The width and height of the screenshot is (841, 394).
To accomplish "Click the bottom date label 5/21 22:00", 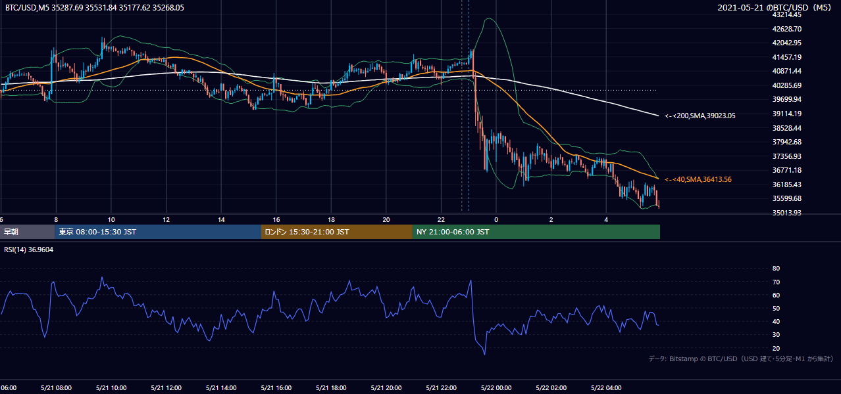I will tap(441, 387).
